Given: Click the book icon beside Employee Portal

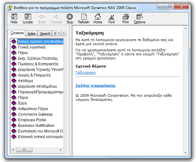Looking at the screenshot, I should click(x=14, y=120).
